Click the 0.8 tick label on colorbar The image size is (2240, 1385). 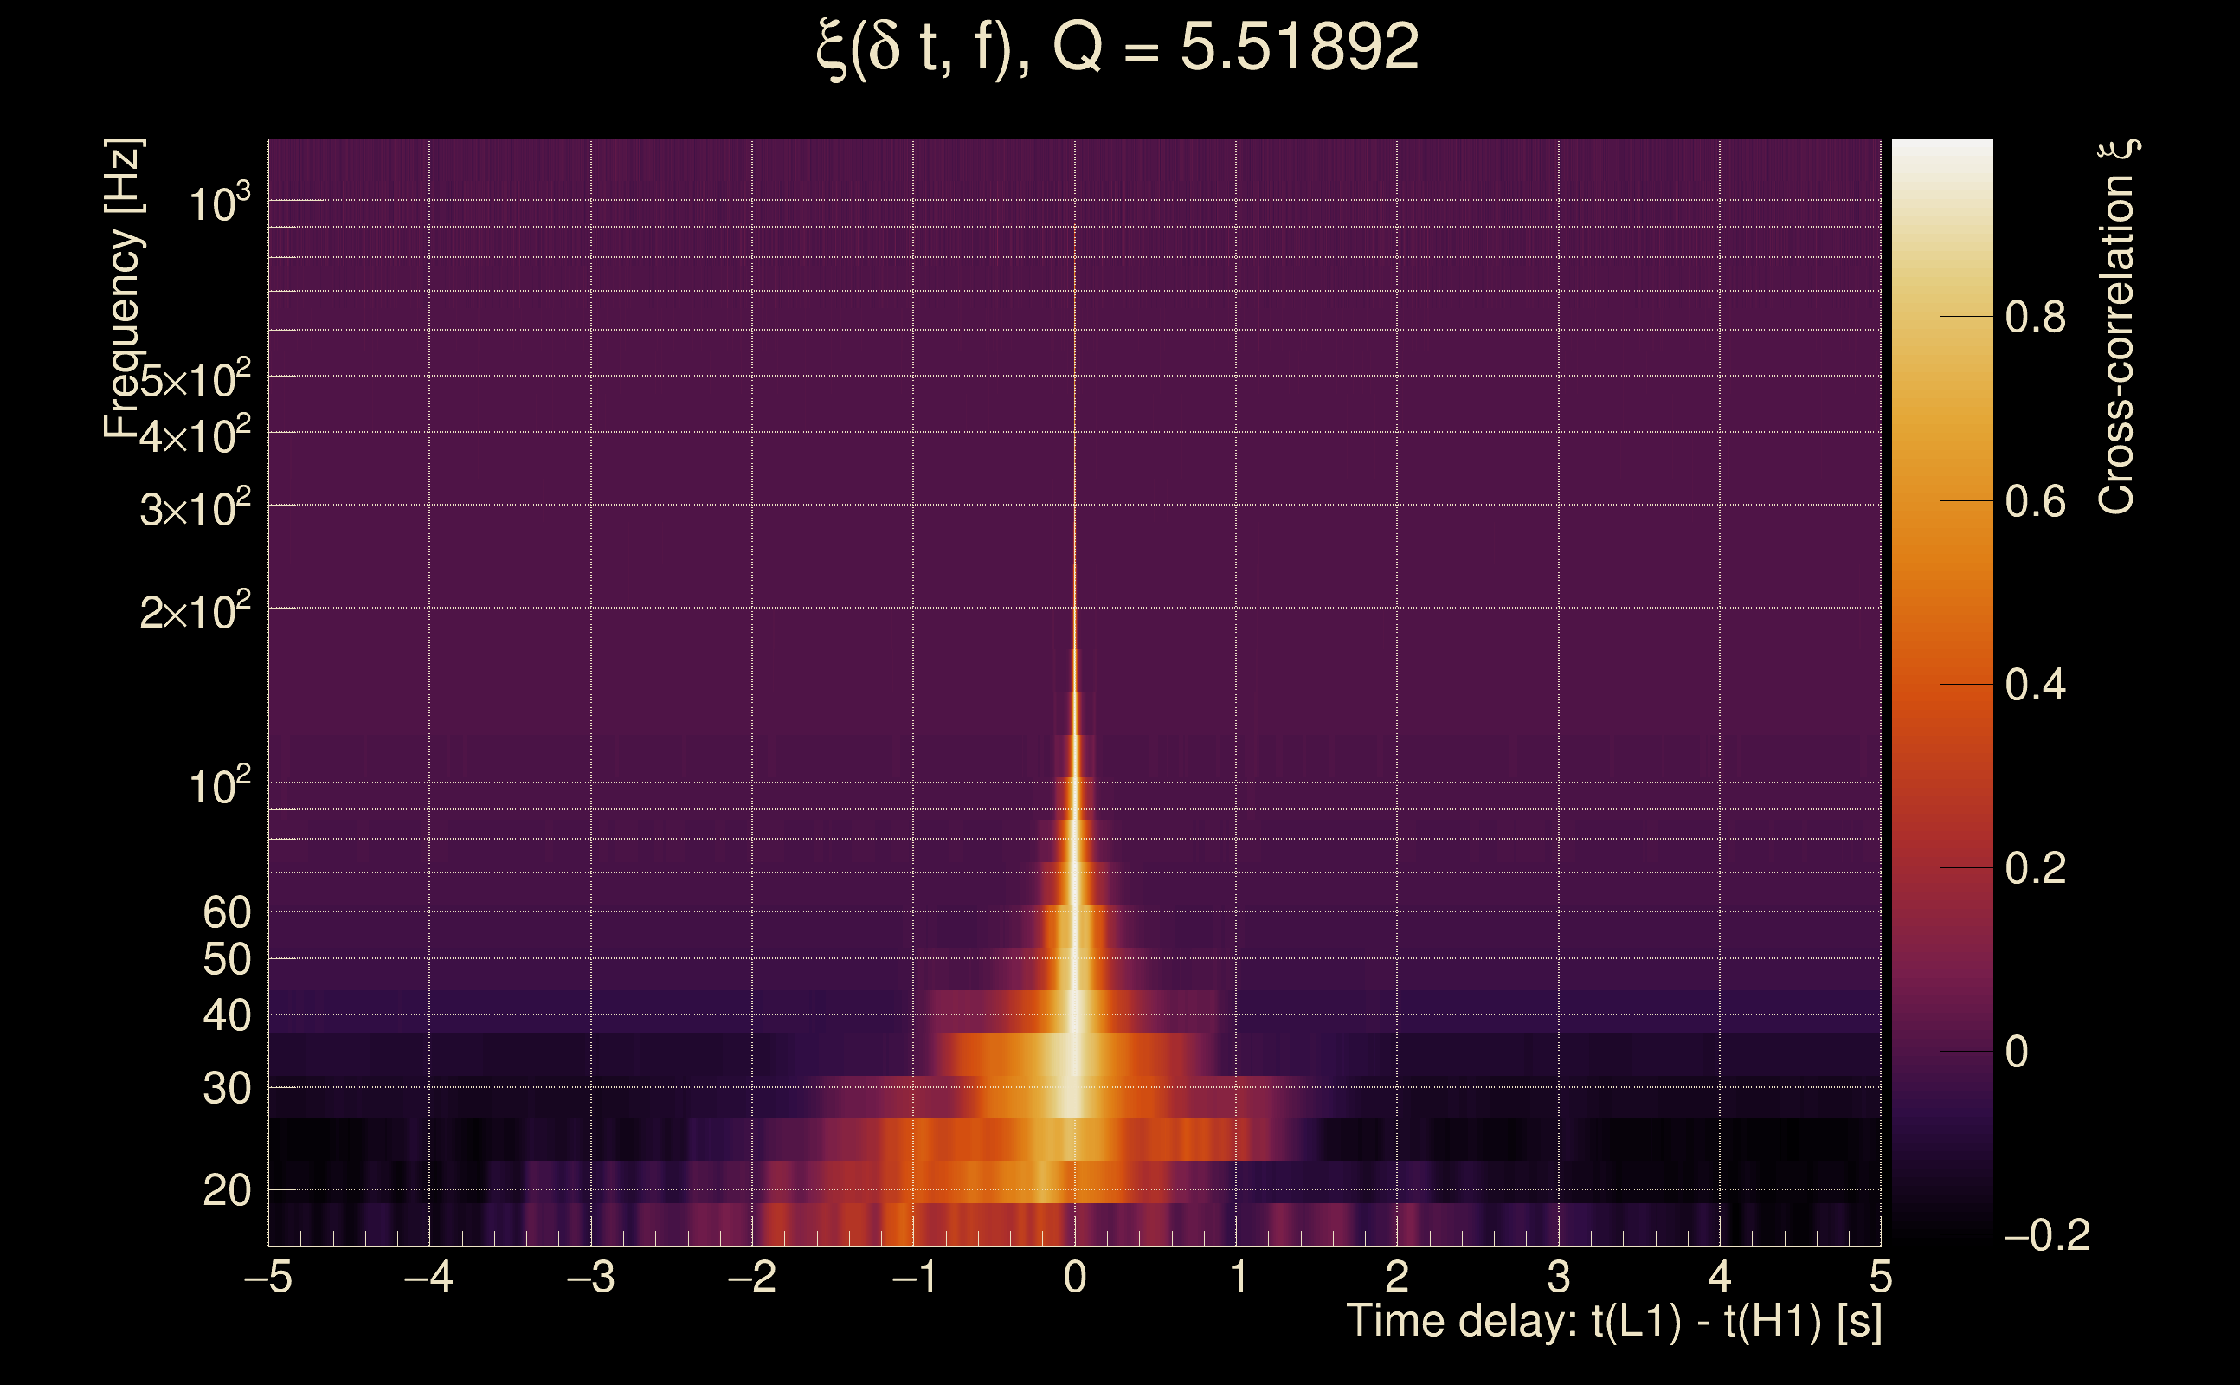pos(2035,318)
